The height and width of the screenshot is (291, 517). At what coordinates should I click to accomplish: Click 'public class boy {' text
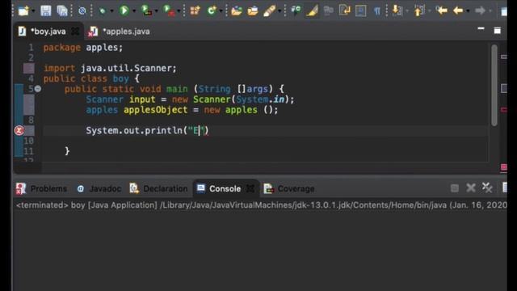click(x=91, y=79)
